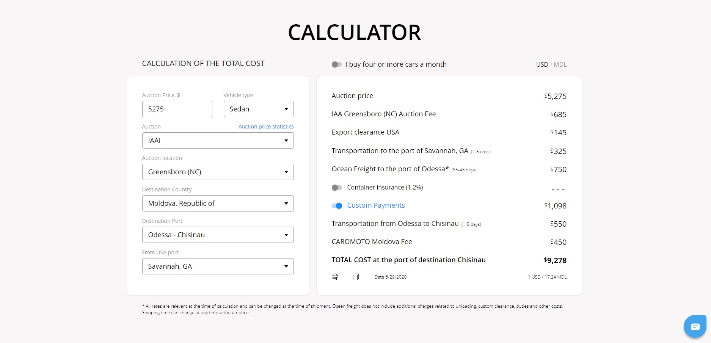Disable the Custom Payments toggle
This screenshot has height=343, width=711.
pos(337,206)
